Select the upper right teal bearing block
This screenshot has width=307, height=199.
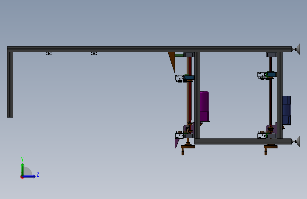272,74
